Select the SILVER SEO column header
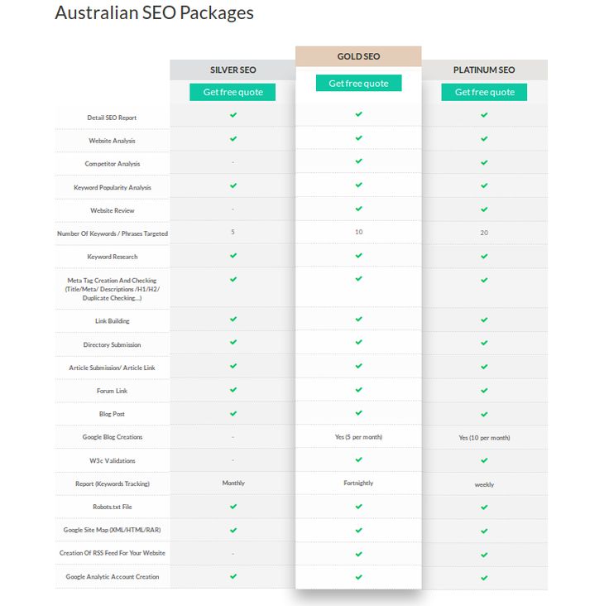 (x=233, y=70)
